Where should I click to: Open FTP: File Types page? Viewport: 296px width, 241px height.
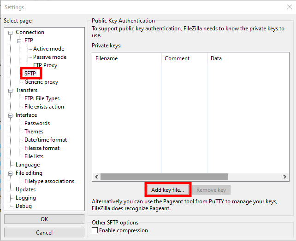pyautogui.click(x=42, y=98)
